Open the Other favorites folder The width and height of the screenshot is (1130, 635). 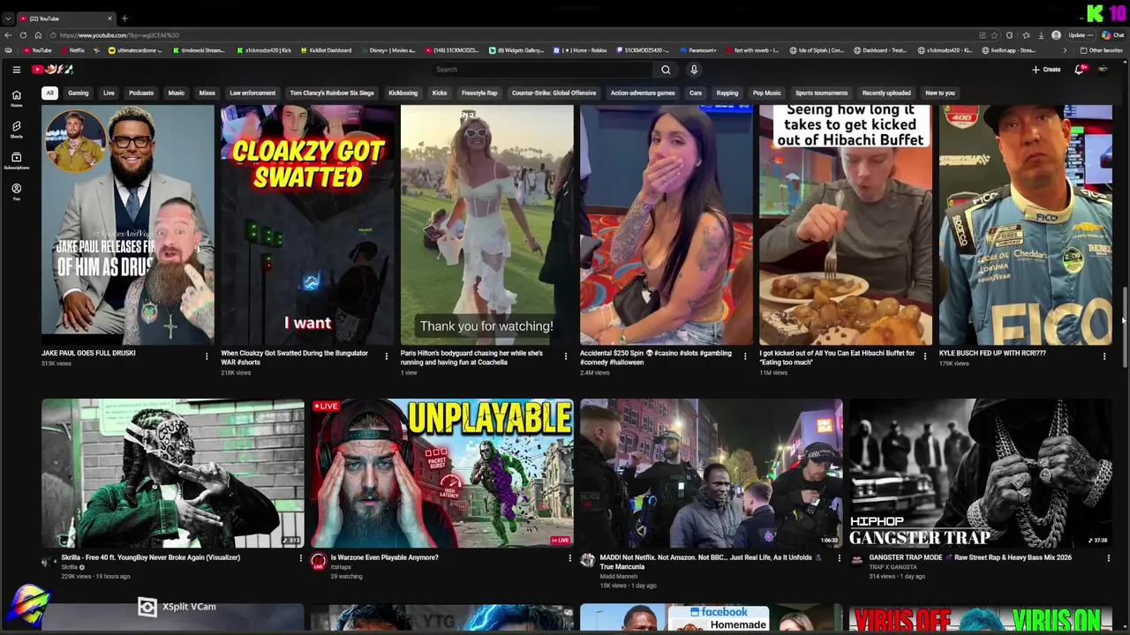click(x=1101, y=50)
